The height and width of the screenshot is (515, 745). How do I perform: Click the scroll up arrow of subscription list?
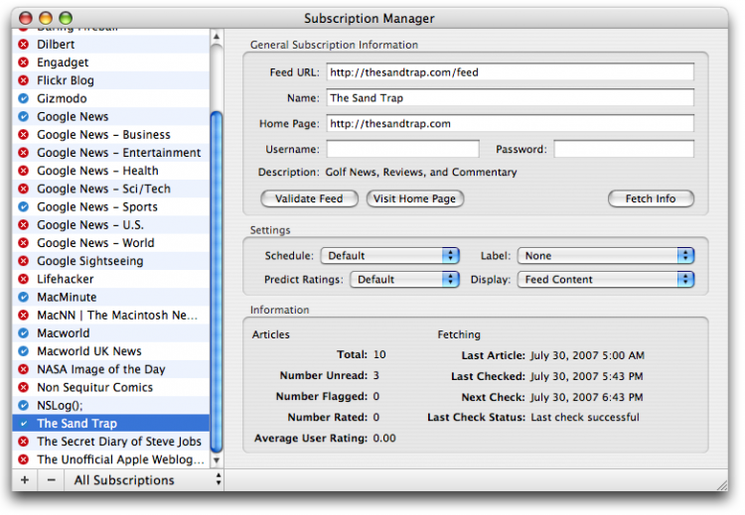pyautogui.click(x=217, y=37)
